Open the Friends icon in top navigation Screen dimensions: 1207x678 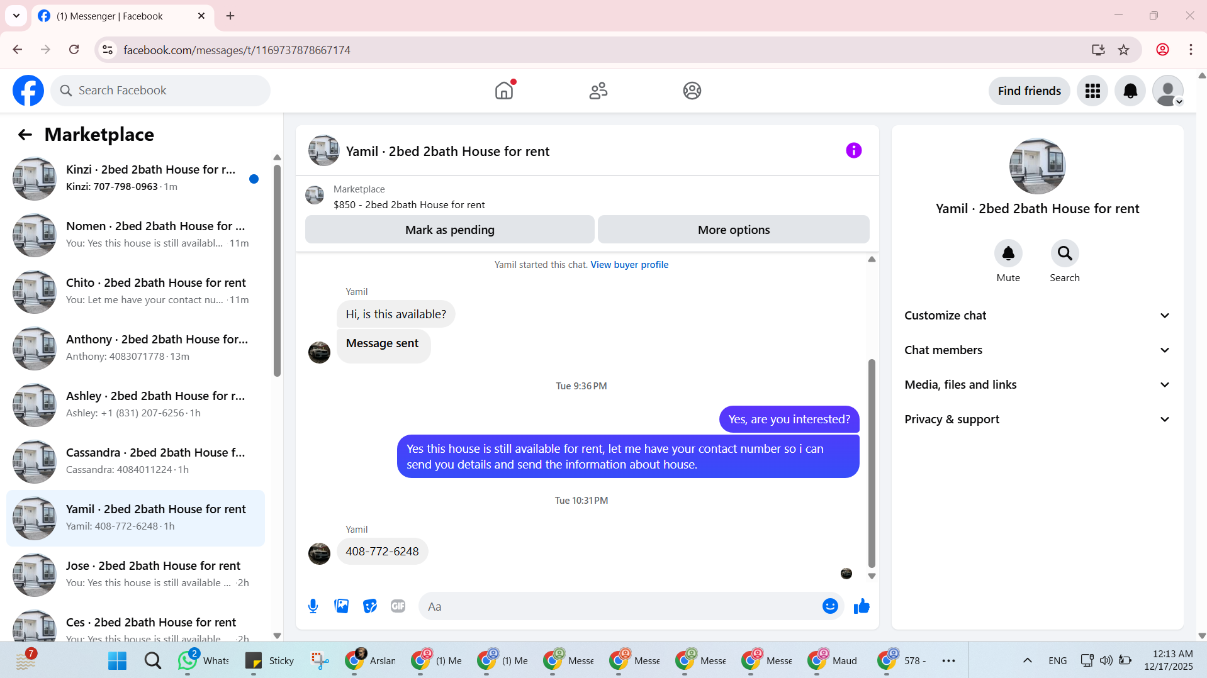(x=598, y=91)
